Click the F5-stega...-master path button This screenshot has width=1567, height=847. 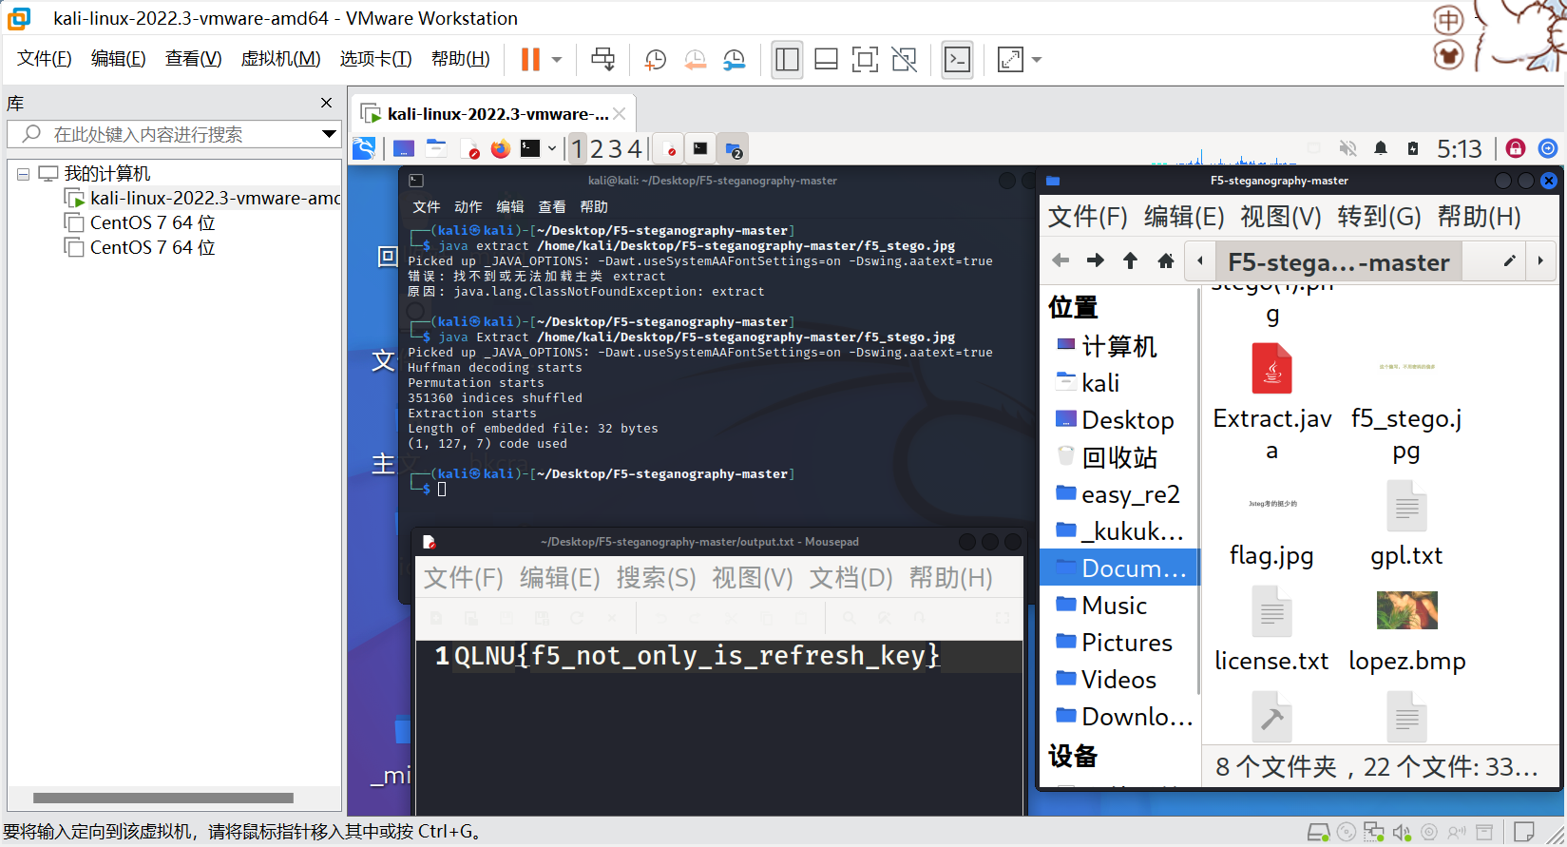tap(1338, 261)
